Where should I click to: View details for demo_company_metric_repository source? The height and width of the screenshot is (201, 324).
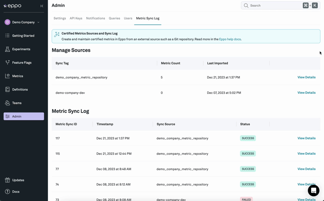(x=306, y=77)
